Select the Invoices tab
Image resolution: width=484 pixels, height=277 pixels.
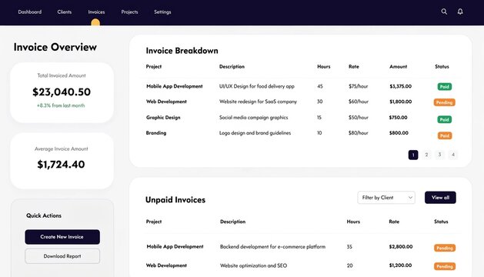point(96,12)
